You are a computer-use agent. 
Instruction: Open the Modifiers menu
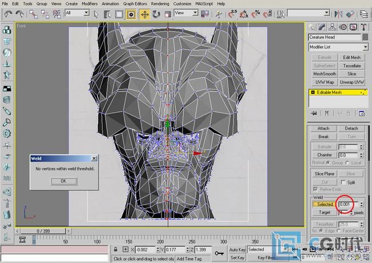click(x=89, y=3)
